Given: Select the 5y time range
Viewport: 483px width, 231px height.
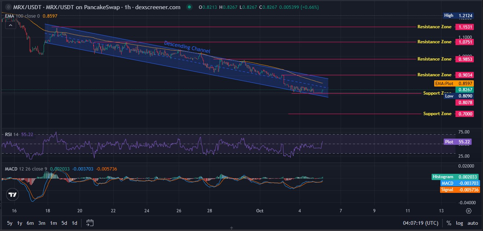Looking at the screenshot, I should (x=10, y=223).
